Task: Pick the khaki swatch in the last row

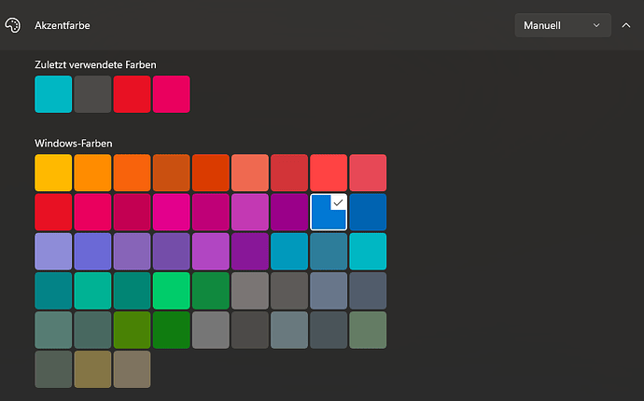Action: tap(92, 369)
